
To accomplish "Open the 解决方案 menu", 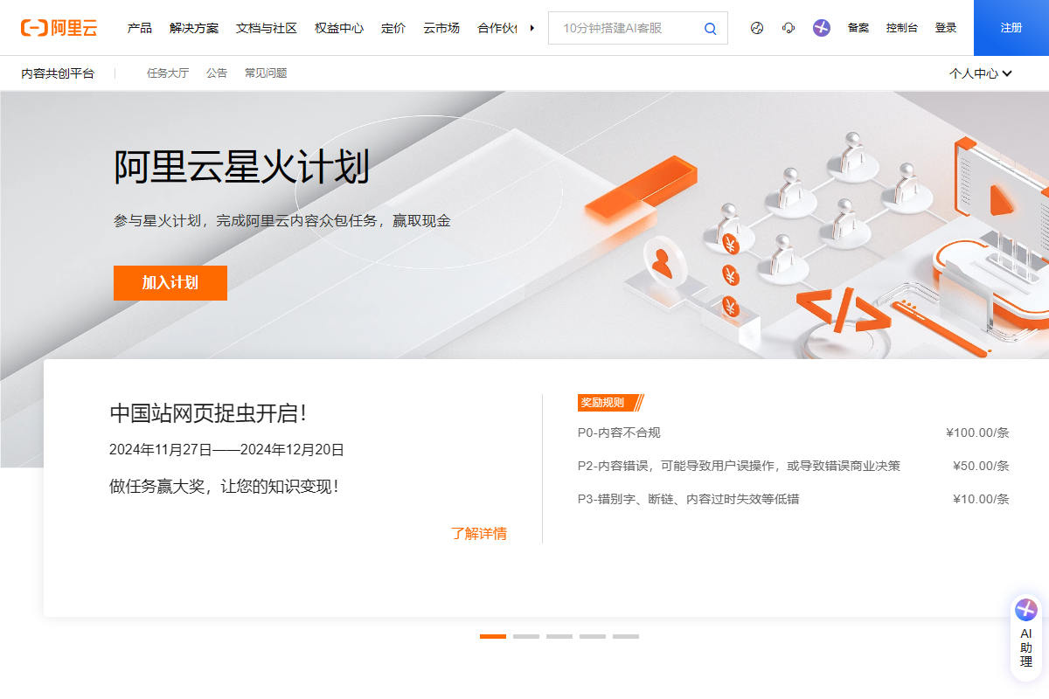I will pos(194,28).
